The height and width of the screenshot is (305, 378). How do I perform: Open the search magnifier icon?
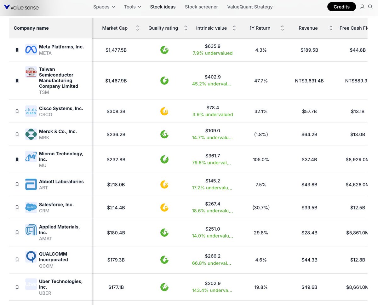[x=370, y=7]
